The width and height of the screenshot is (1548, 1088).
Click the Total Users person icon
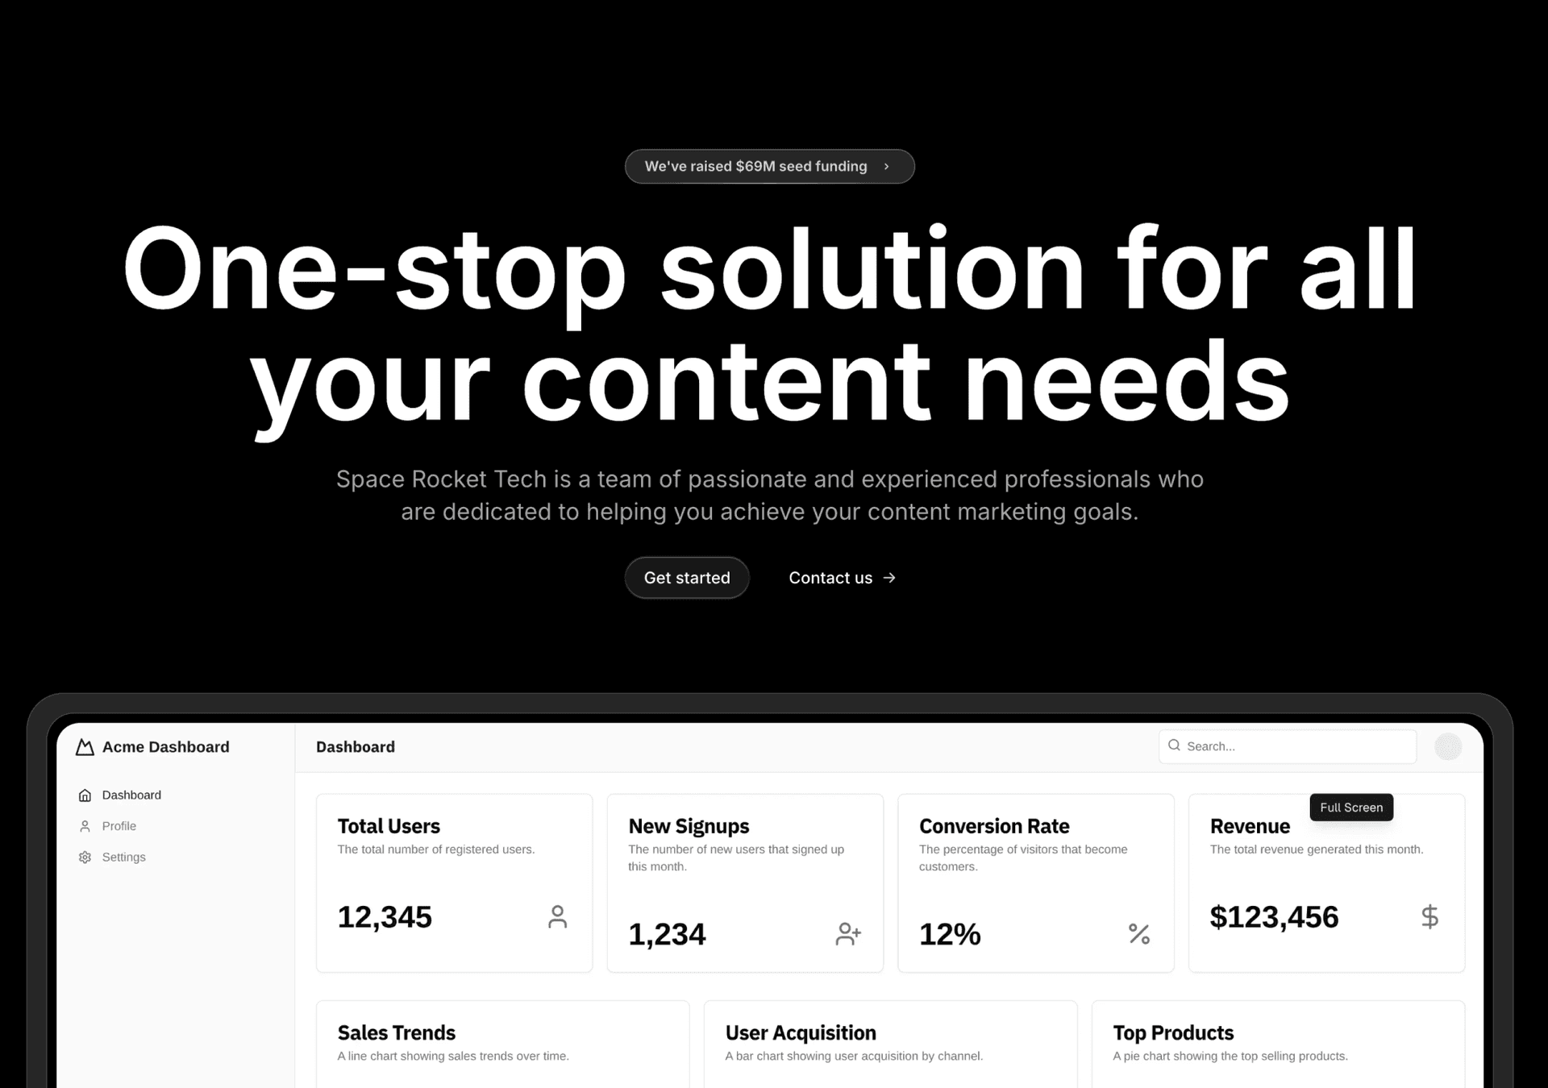(560, 917)
